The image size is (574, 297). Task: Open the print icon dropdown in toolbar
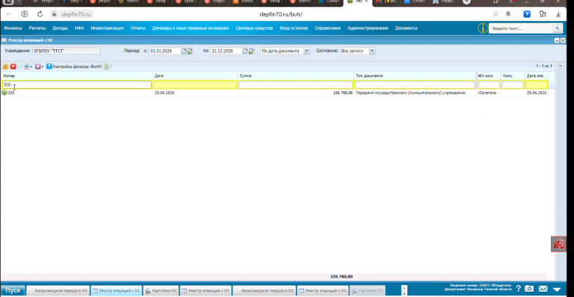pyautogui.click(x=28, y=66)
